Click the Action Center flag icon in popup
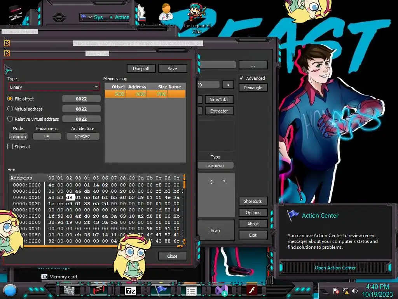The image size is (398, 299). tap(292, 215)
